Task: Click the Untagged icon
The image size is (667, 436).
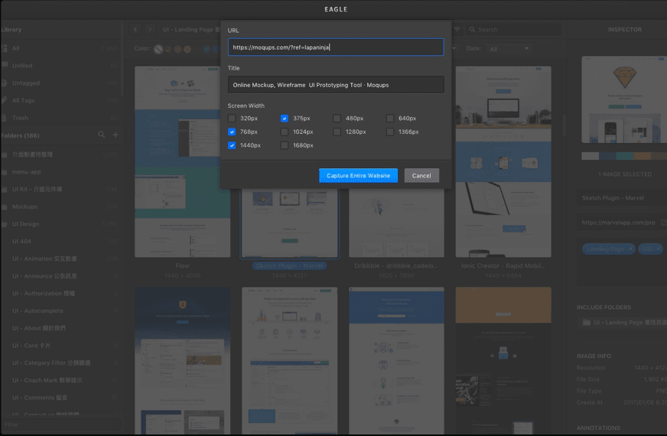Action: [5, 83]
